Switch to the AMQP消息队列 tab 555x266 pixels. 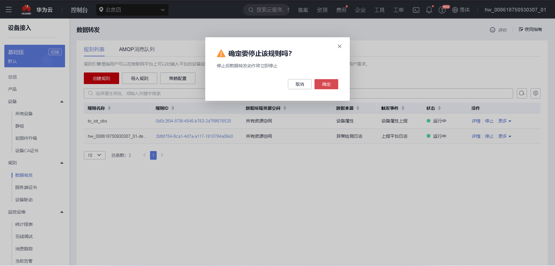137,49
